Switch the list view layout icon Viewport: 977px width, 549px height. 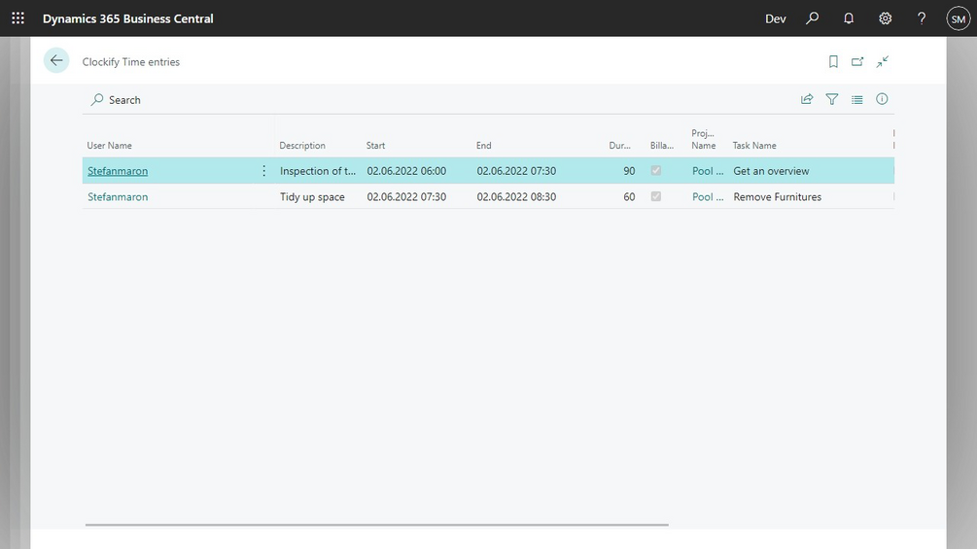pyautogui.click(x=857, y=99)
